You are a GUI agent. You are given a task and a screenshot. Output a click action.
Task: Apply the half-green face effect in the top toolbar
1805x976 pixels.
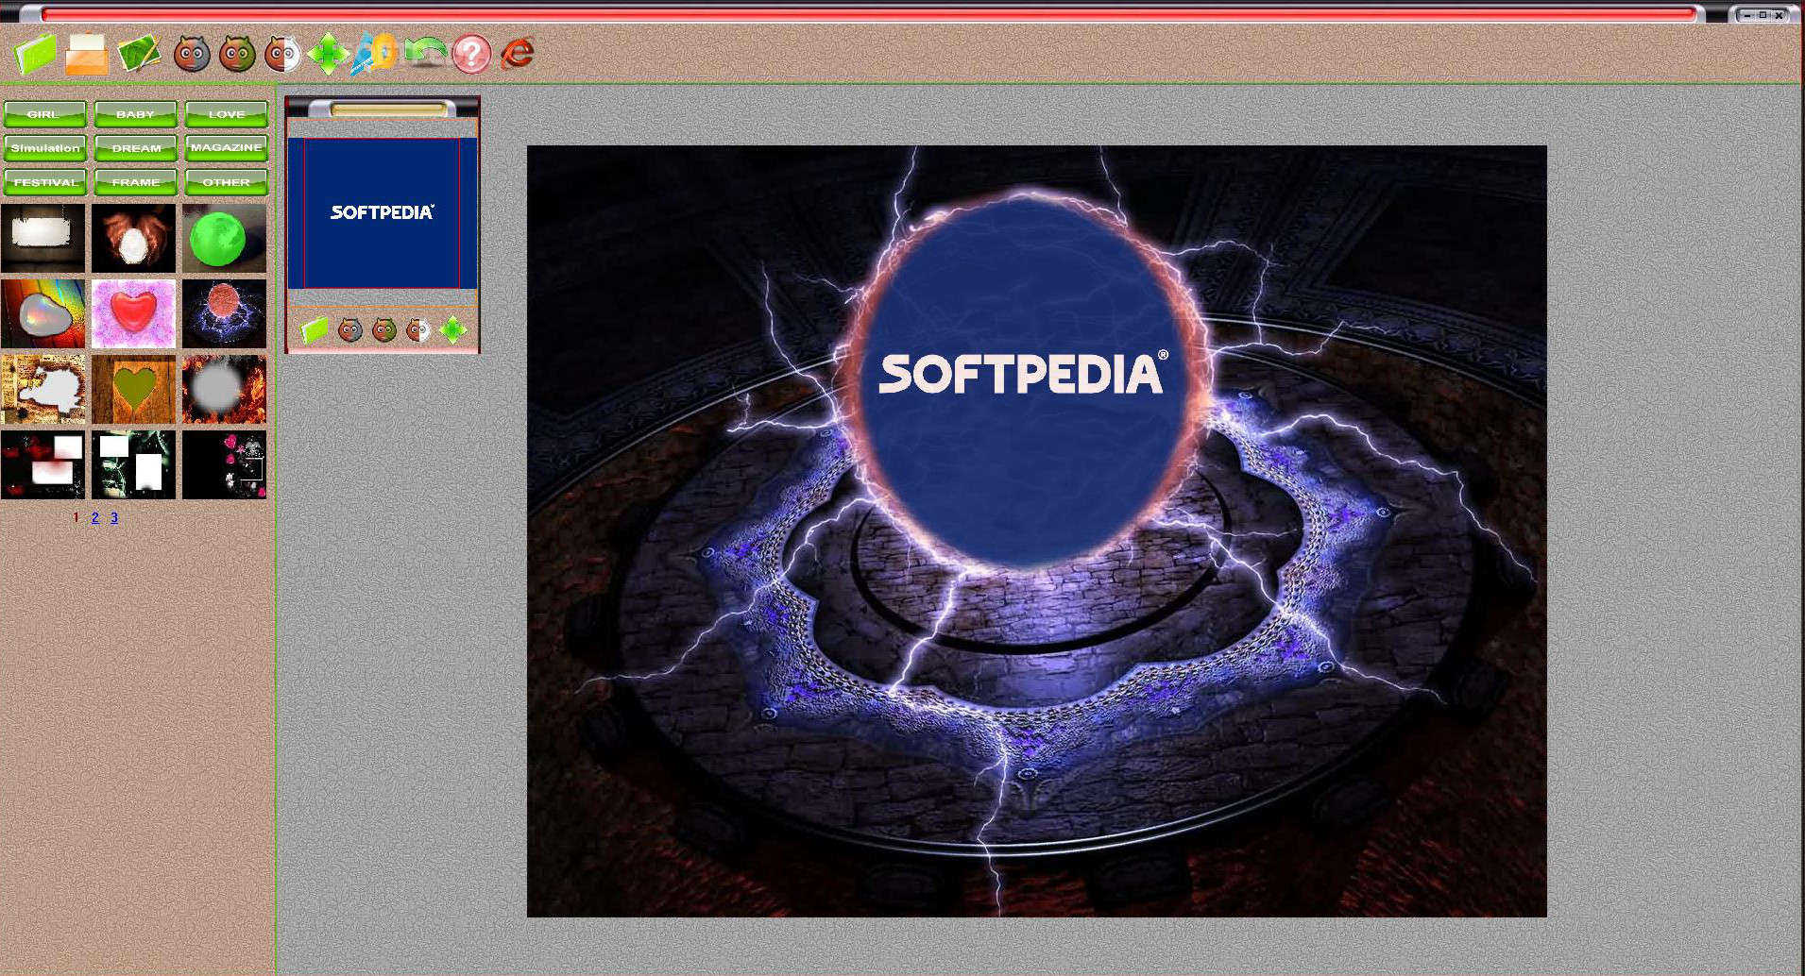(237, 54)
